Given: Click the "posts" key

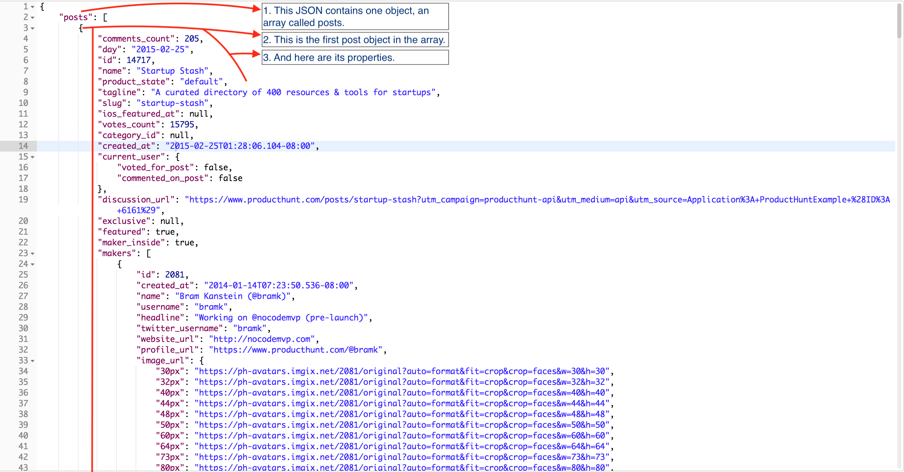Looking at the screenshot, I should point(76,17).
